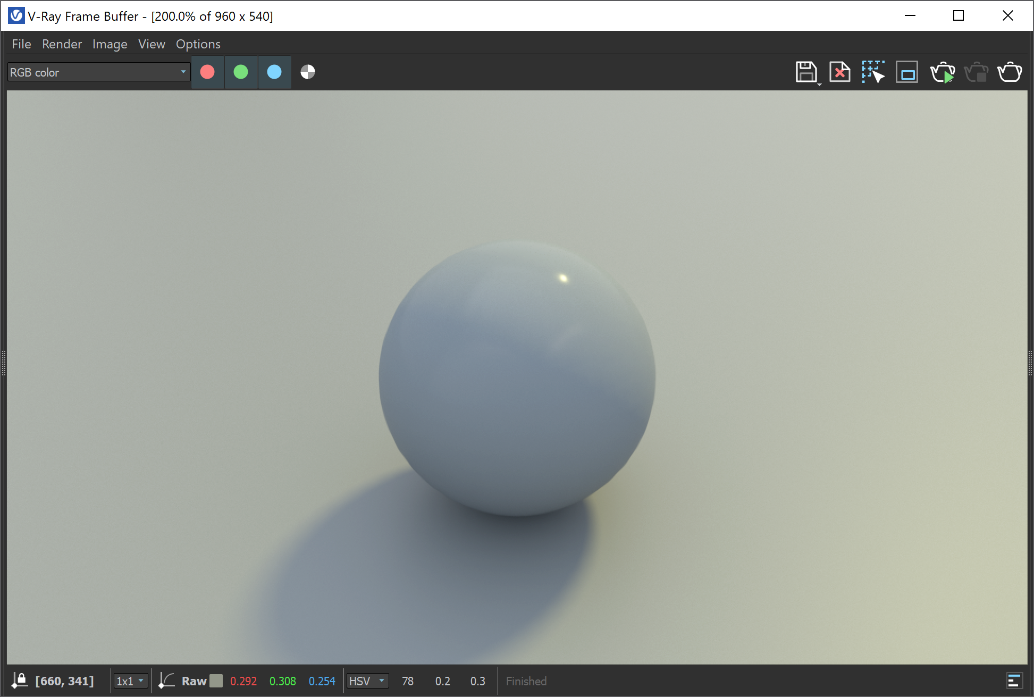
Task: Click the curve info icon in status bar
Action: click(166, 681)
